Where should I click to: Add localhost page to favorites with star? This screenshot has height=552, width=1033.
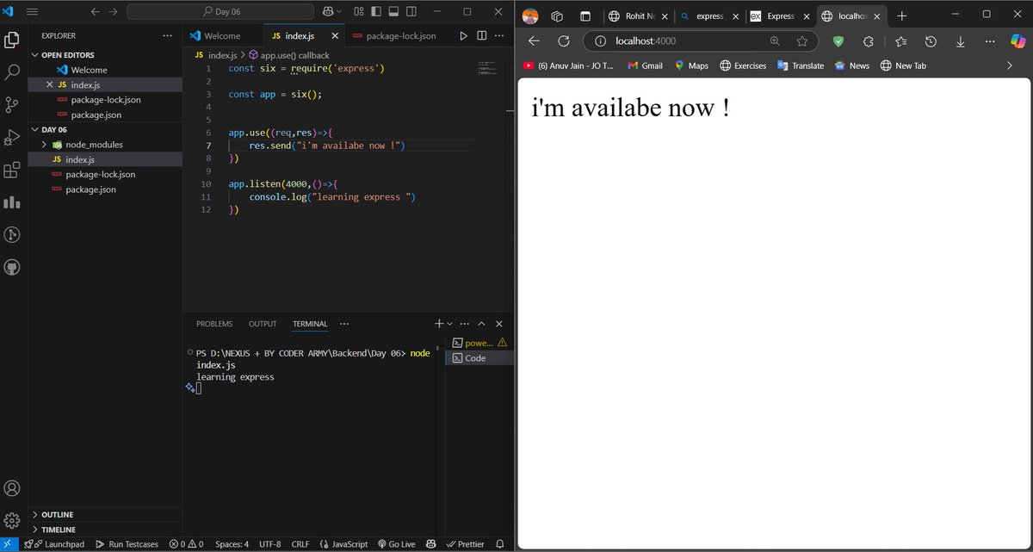(801, 41)
